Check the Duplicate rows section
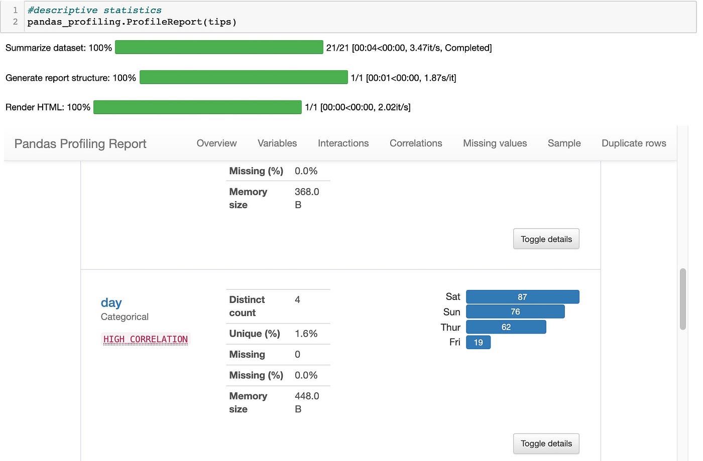The height and width of the screenshot is (461, 703). (x=633, y=143)
